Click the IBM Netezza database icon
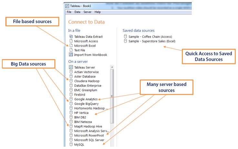Viewport: 238px width, 149px height. (x=71, y=121)
